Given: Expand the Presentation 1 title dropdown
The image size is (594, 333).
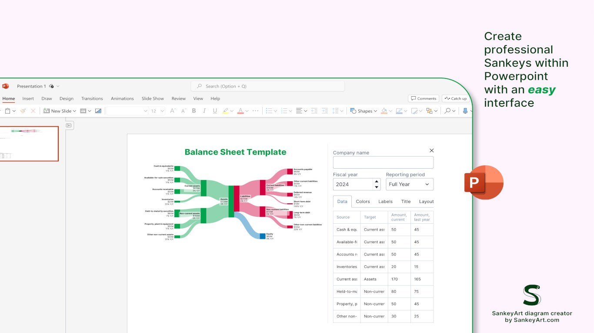Looking at the screenshot, I should pos(58,86).
